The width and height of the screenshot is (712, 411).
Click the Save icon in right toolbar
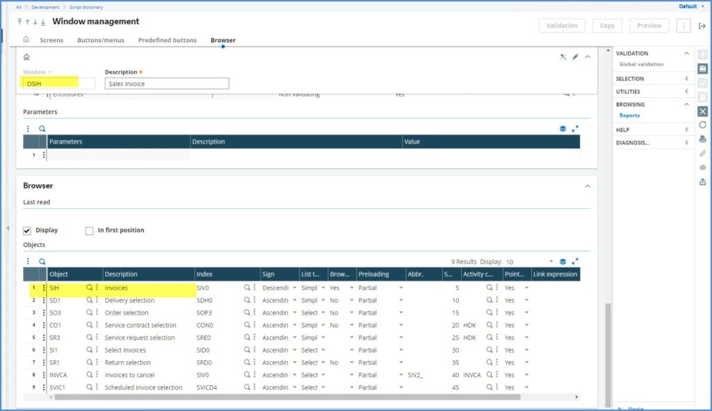click(x=702, y=69)
